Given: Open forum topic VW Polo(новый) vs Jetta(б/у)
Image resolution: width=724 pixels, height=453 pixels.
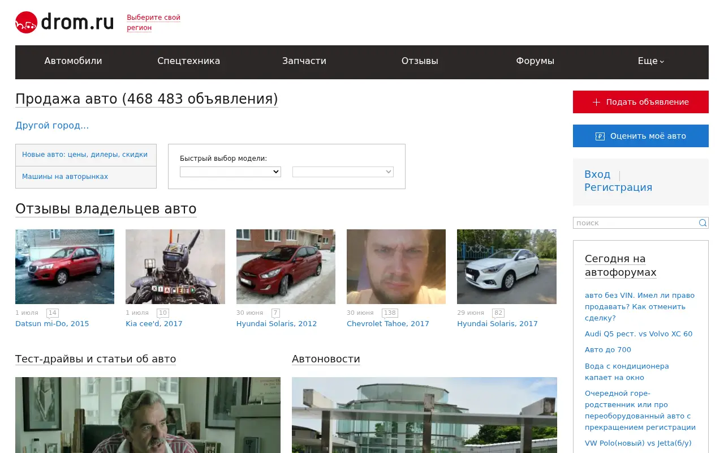Looking at the screenshot, I should [x=638, y=443].
